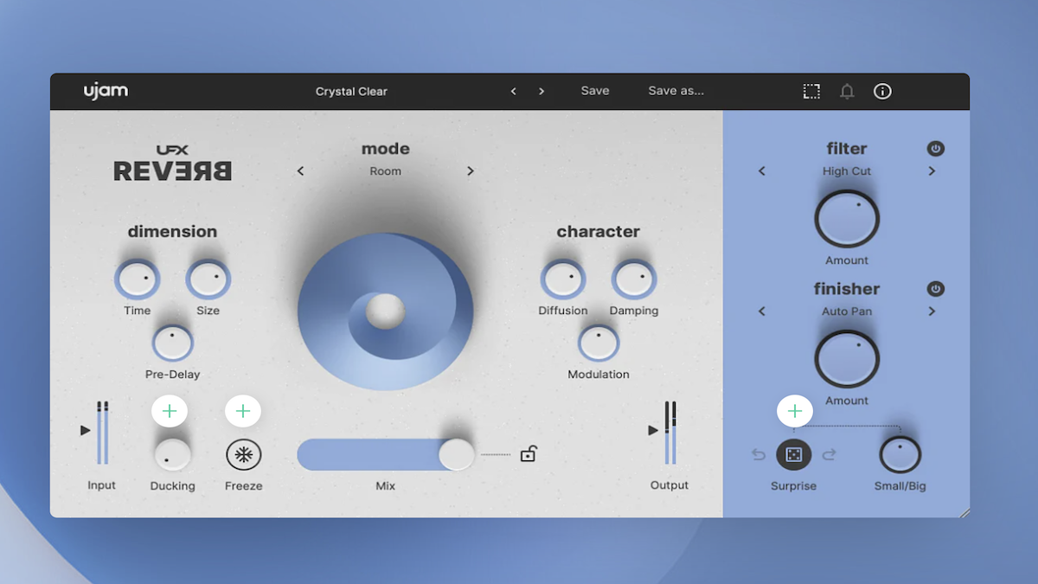Screen dimensions: 1038x584
Task: Click the Mix slider handle
Action: point(457,454)
